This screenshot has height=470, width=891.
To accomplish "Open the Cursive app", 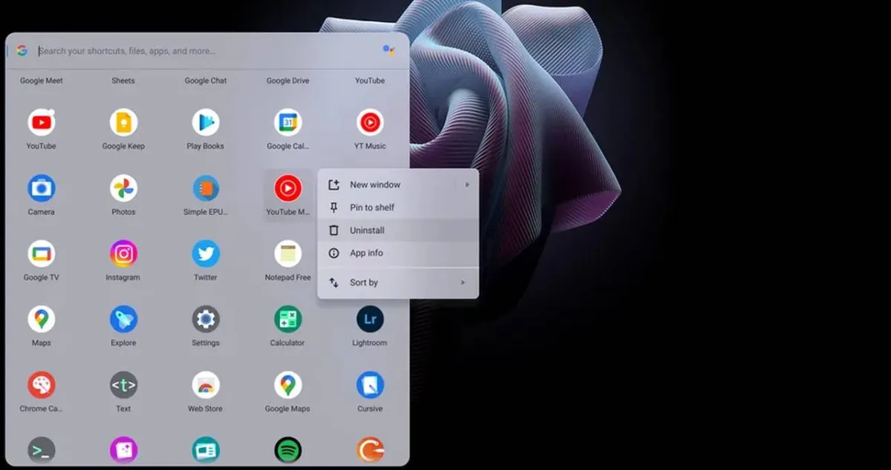I will point(370,385).
